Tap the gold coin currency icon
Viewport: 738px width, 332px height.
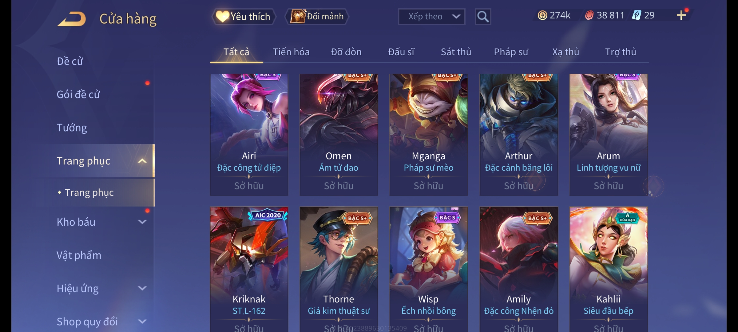pyautogui.click(x=542, y=15)
